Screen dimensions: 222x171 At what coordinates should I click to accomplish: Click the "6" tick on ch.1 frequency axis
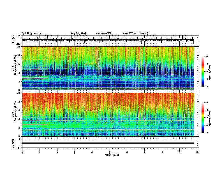click(19, 64)
